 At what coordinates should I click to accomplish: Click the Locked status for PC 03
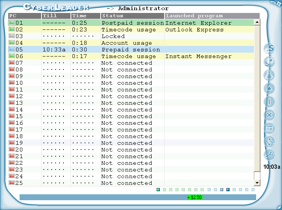113,36
